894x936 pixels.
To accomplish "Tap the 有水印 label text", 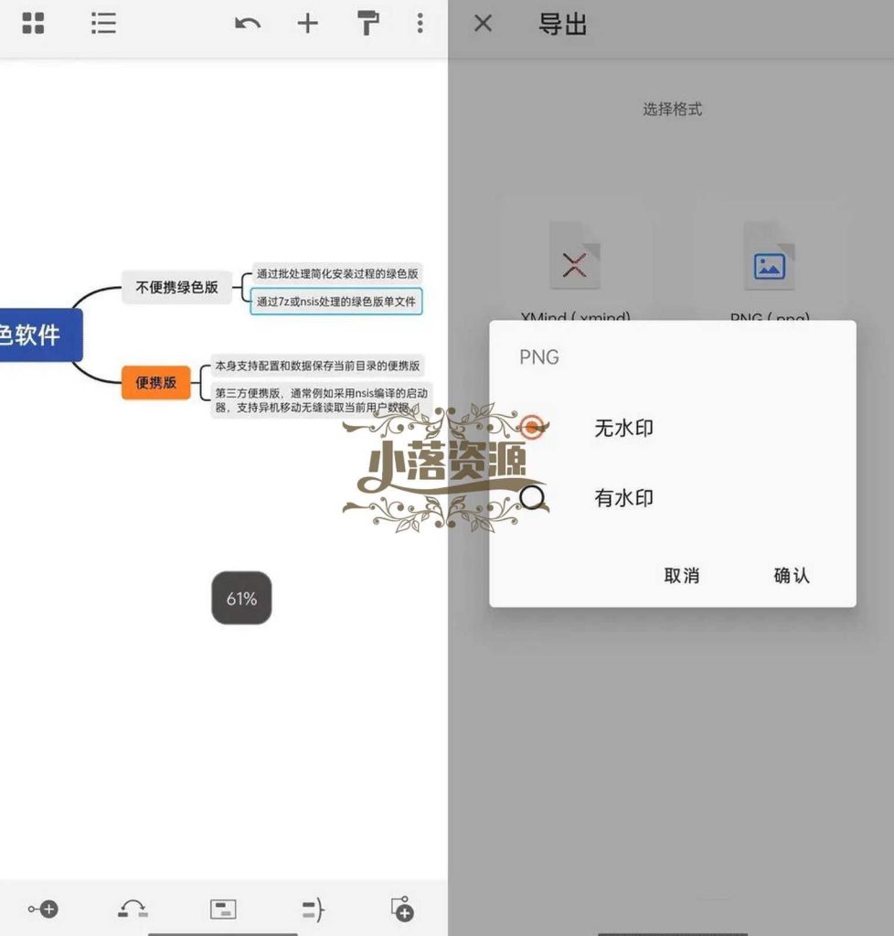I will tap(623, 498).
